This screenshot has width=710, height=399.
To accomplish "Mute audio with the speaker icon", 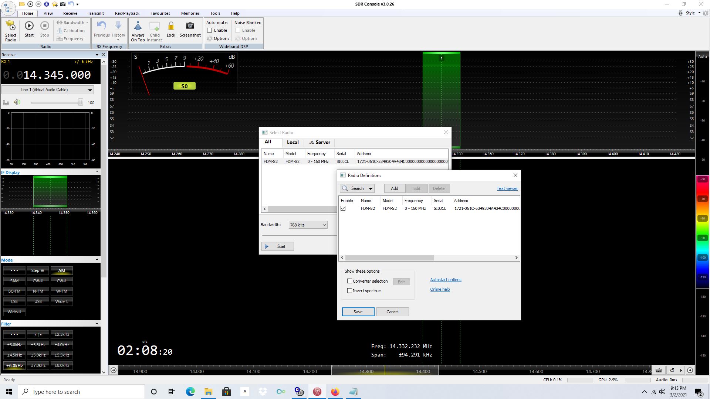I will [x=17, y=102].
